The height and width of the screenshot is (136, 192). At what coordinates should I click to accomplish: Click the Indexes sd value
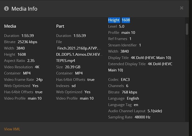click(x=73, y=86)
